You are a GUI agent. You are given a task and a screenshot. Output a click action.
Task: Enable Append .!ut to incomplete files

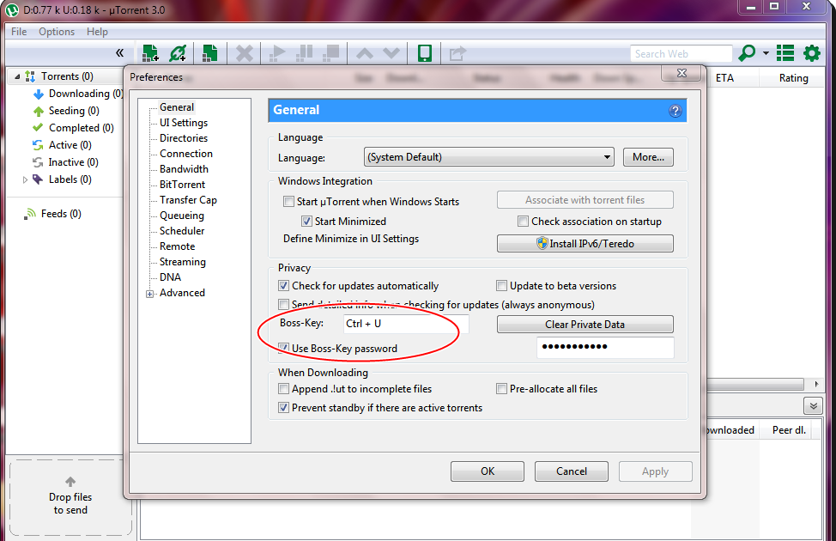click(x=283, y=388)
